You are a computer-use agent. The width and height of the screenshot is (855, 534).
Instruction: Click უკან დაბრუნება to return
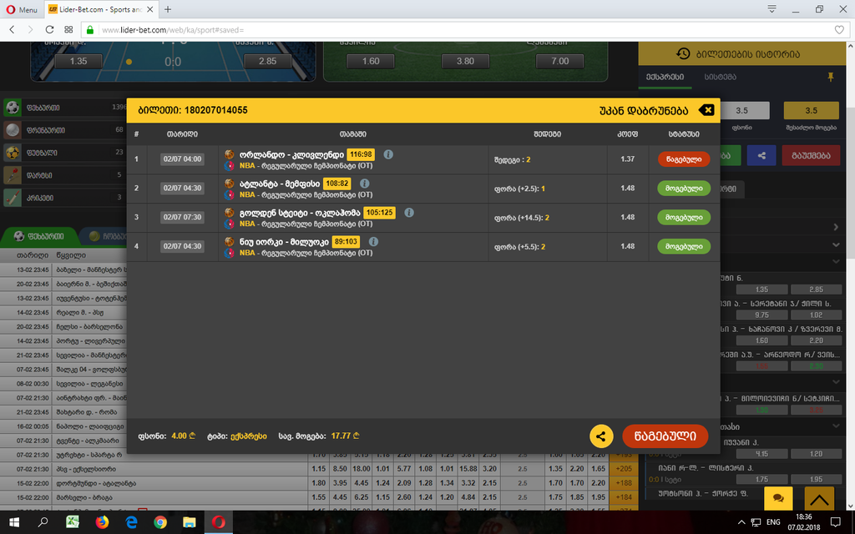click(x=644, y=111)
